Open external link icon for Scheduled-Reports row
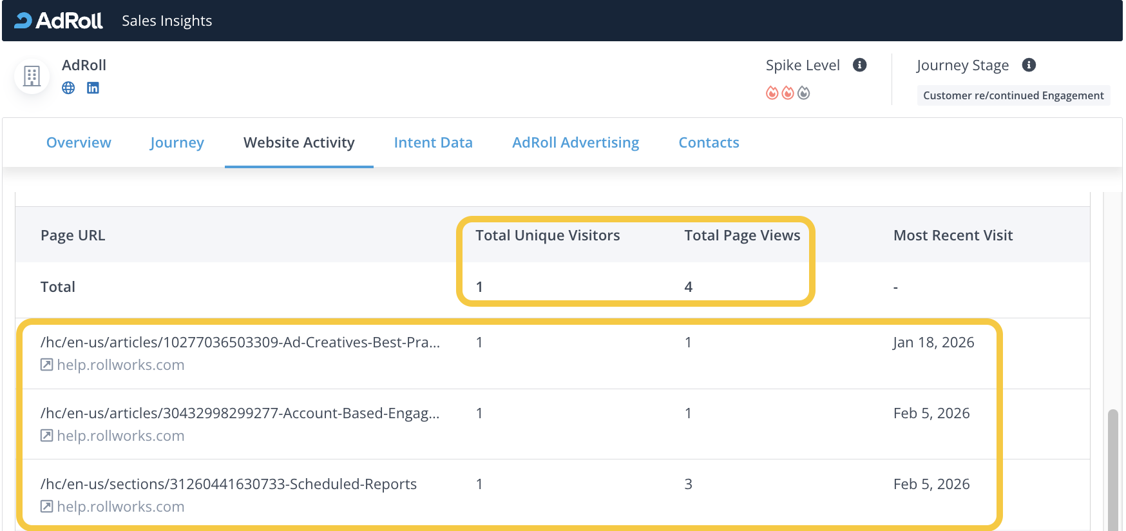 (x=46, y=507)
